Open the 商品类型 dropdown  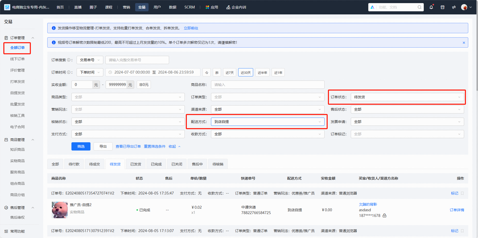pyautogui.click(x=128, y=97)
